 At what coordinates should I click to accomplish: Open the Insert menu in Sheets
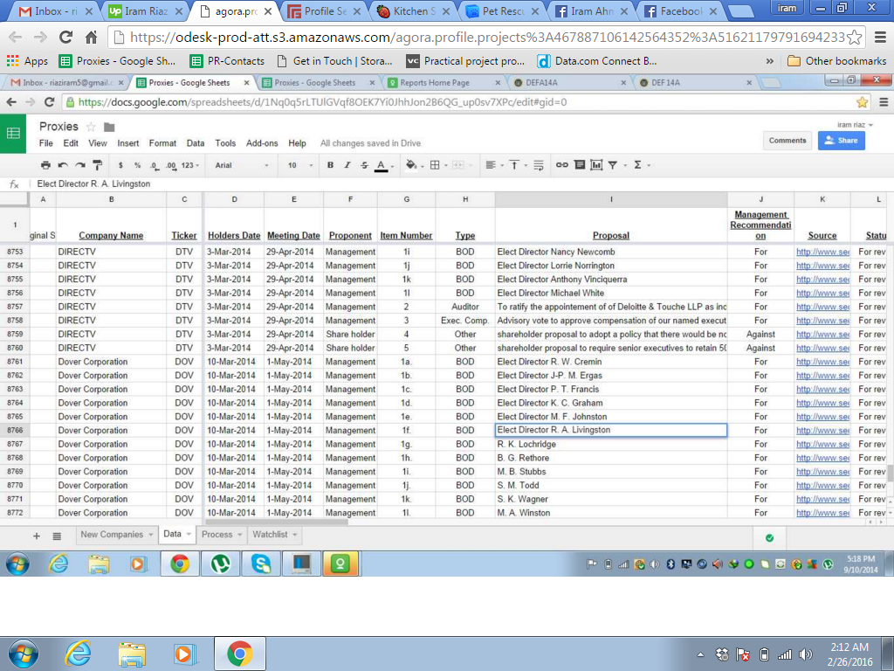tap(128, 143)
